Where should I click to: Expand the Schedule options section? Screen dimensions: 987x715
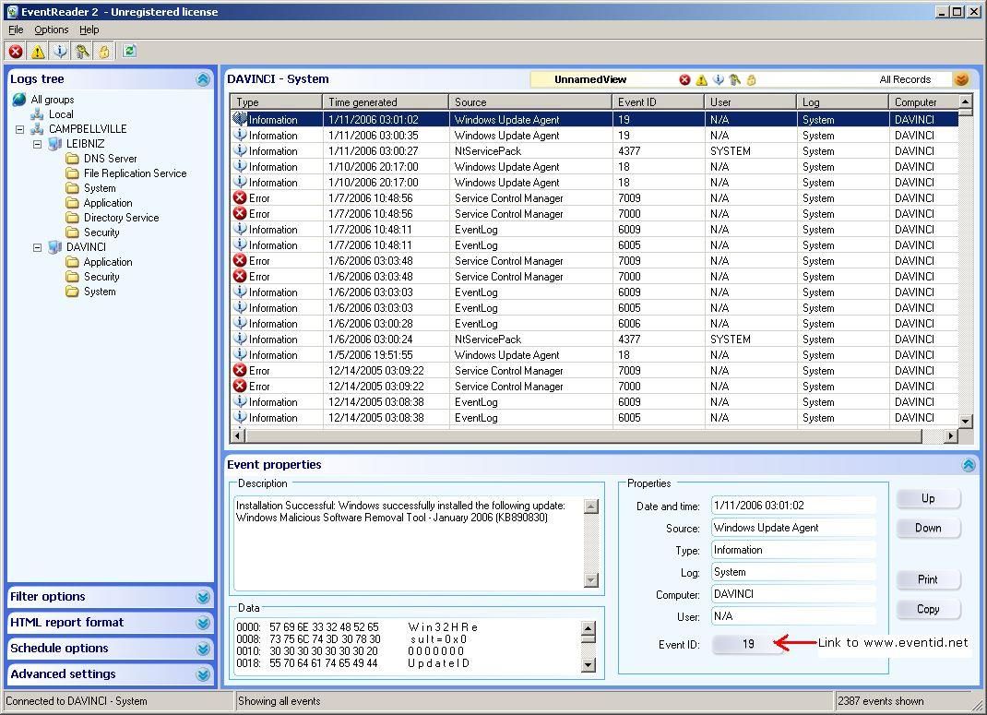pos(203,649)
